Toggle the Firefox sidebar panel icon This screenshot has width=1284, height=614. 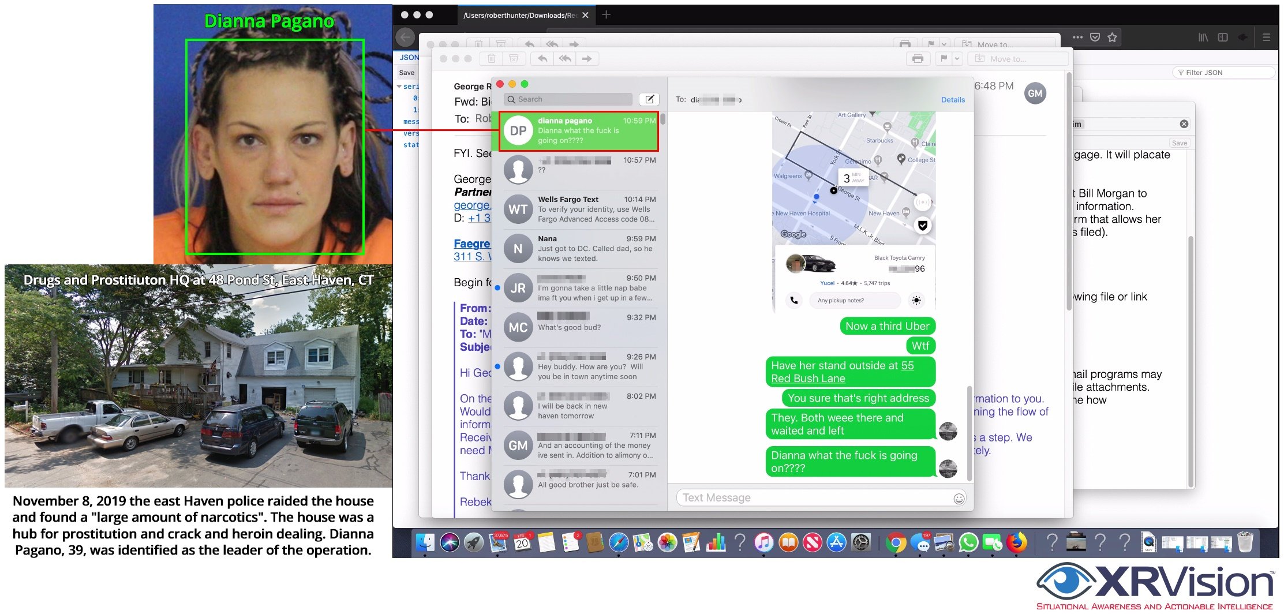tap(1223, 38)
